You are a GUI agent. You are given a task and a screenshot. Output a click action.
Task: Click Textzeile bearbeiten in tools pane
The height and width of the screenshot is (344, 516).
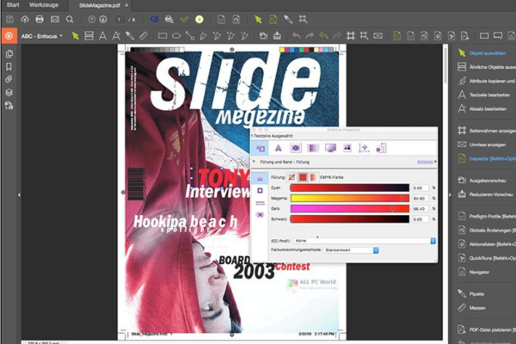coord(489,95)
